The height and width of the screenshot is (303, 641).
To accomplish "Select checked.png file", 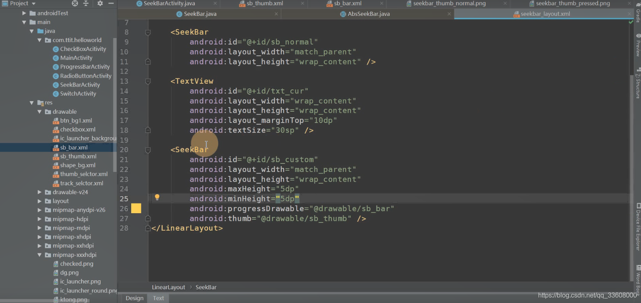I will (77, 264).
